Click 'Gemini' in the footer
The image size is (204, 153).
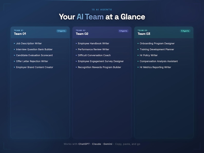[x=108, y=144]
